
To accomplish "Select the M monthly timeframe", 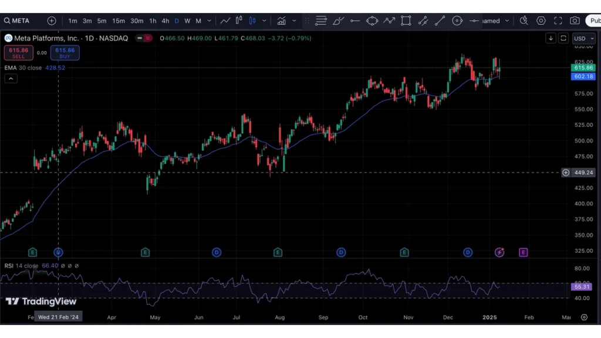I will (198, 21).
